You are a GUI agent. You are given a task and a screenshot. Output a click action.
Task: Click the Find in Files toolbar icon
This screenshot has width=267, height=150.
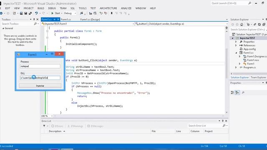[82, 13]
